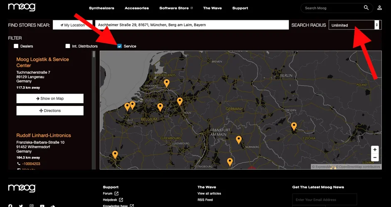Click the map zoom out minus button
The height and width of the screenshot is (207, 391).
coord(375,158)
